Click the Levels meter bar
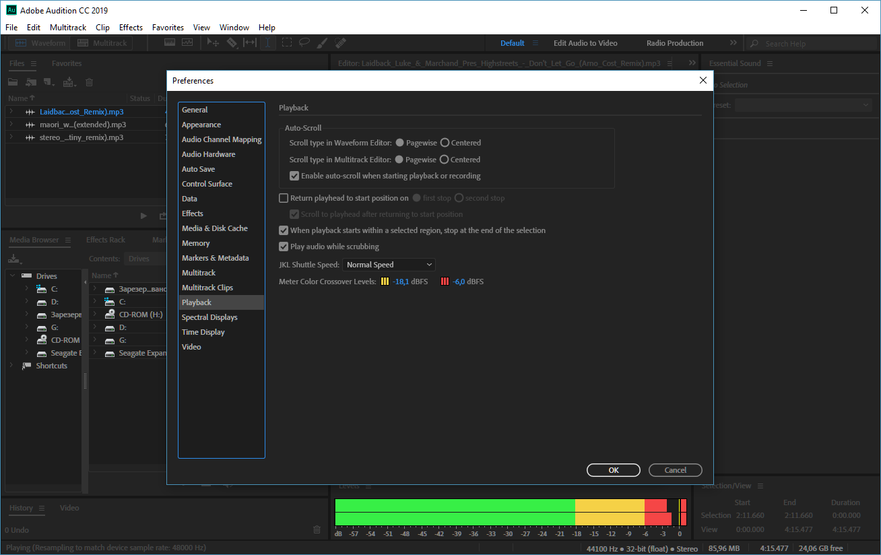881x555 pixels. (511, 512)
